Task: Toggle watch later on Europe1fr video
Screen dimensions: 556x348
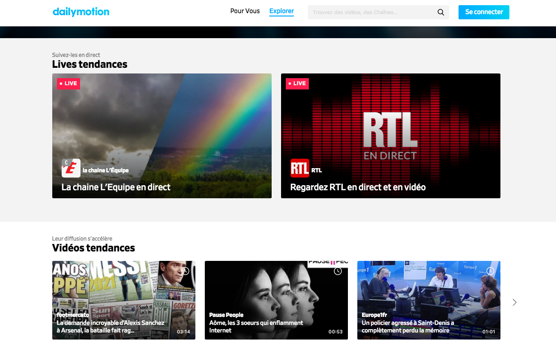Action: point(490,271)
